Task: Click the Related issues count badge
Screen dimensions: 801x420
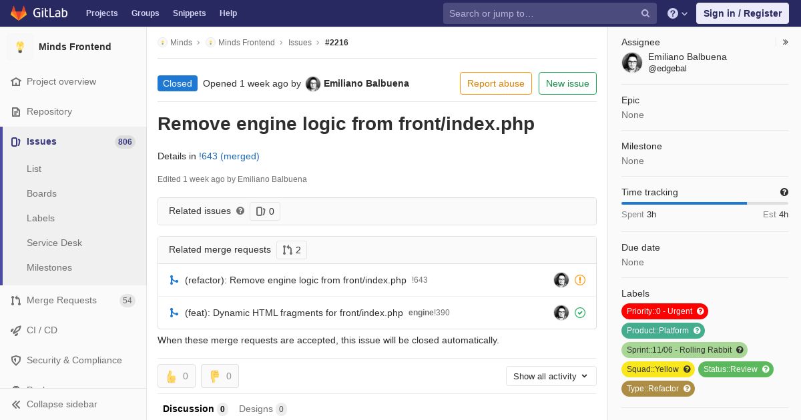Action: (265, 211)
